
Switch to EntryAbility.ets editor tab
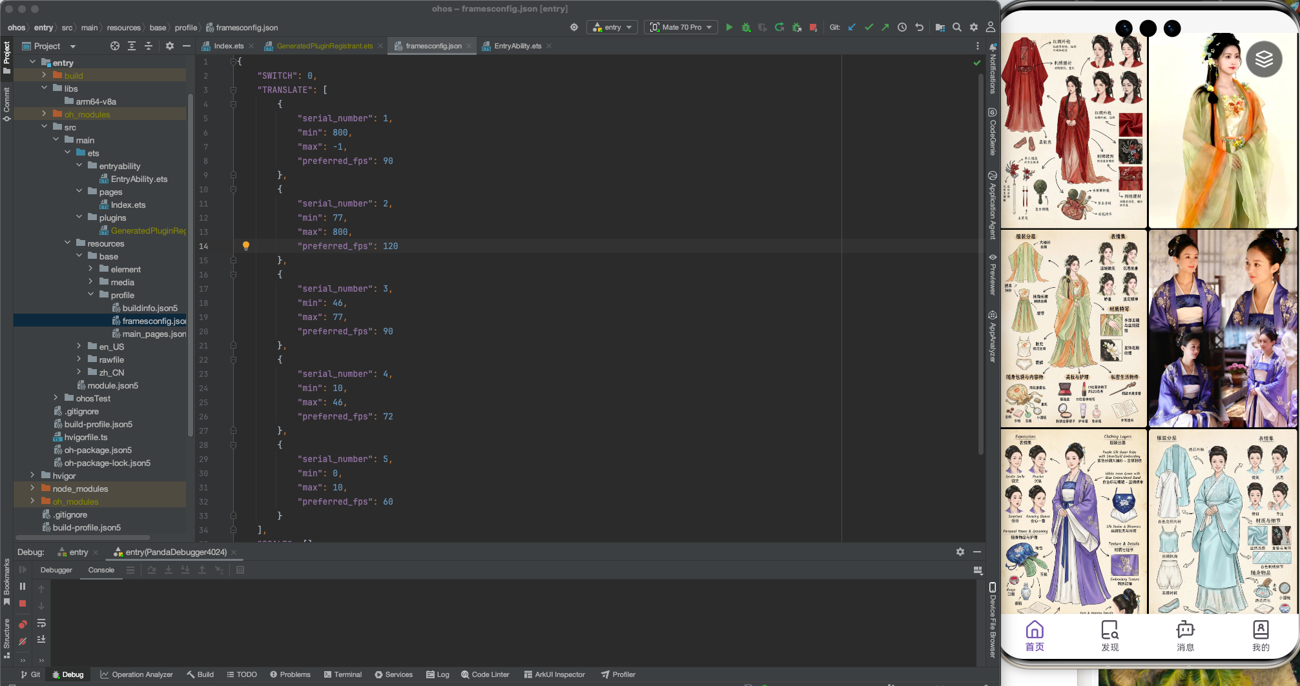517,46
